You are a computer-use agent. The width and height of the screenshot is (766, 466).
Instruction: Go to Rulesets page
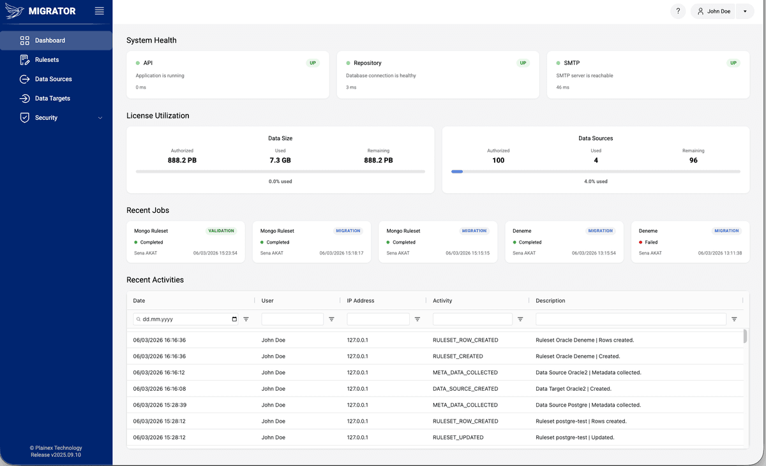click(56, 60)
